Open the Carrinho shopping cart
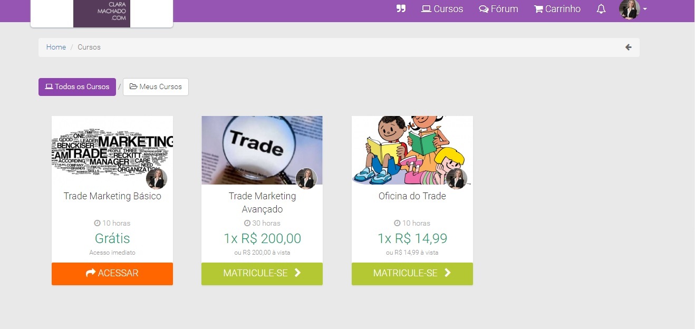Screen dimensions: 695x329 pos(557,9)
